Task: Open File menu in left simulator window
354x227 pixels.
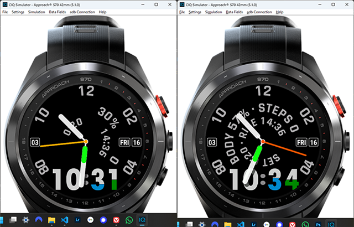Action: click(6, 12)
